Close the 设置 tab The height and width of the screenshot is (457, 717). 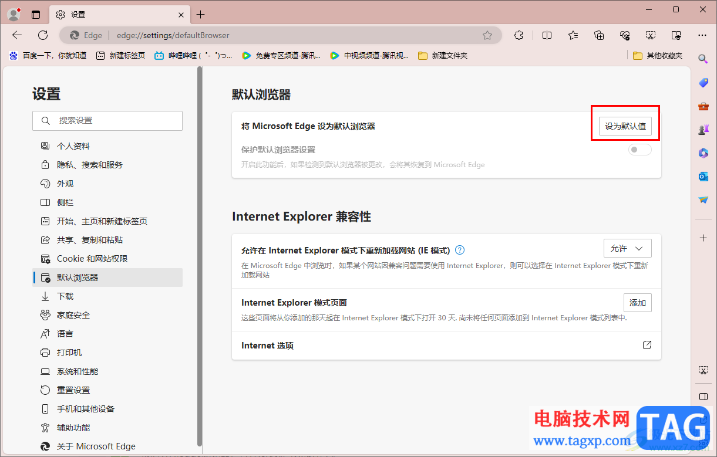(x=181, y=15)
